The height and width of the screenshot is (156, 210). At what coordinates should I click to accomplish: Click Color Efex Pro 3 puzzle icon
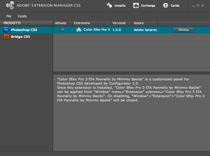pyautogui.click(x=79, y=30)
